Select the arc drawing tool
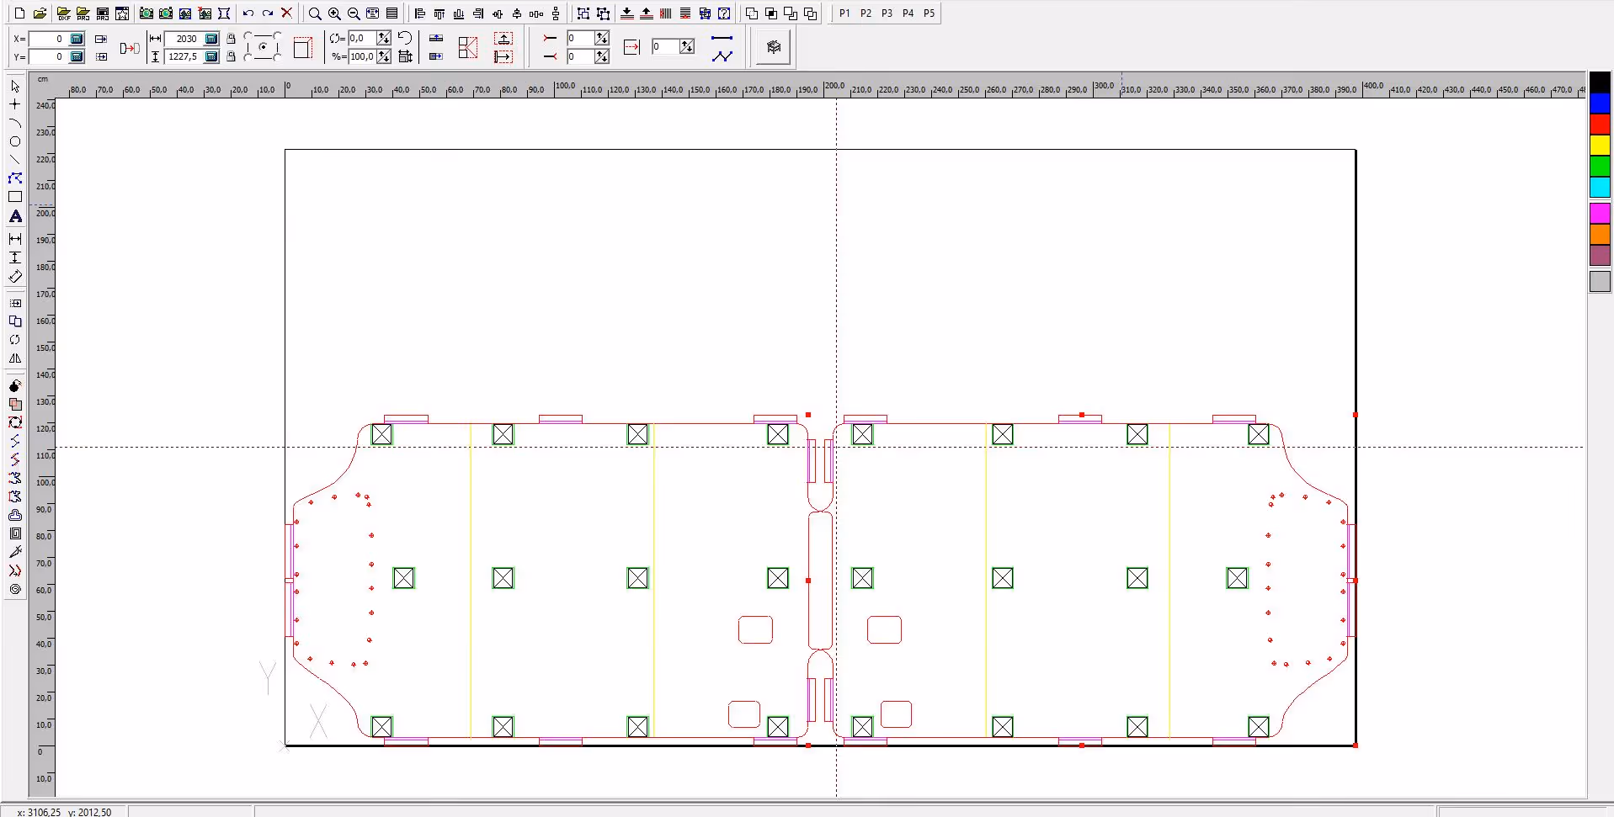The image size is (1614, 817). [x=15, y=123]
